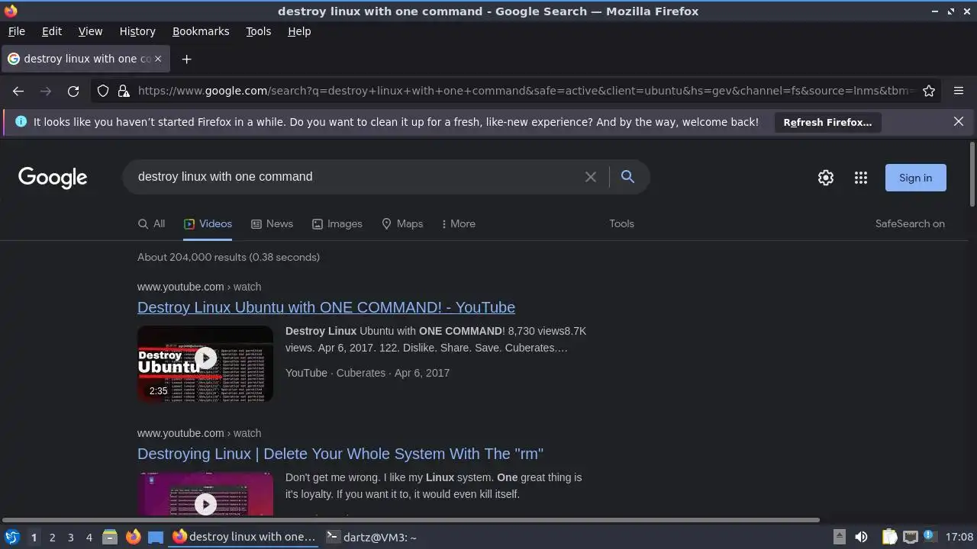Switch to the All results tab
The width and height of the screenshot is (977, 549).
pyautogui.click(x=151, y=223)
